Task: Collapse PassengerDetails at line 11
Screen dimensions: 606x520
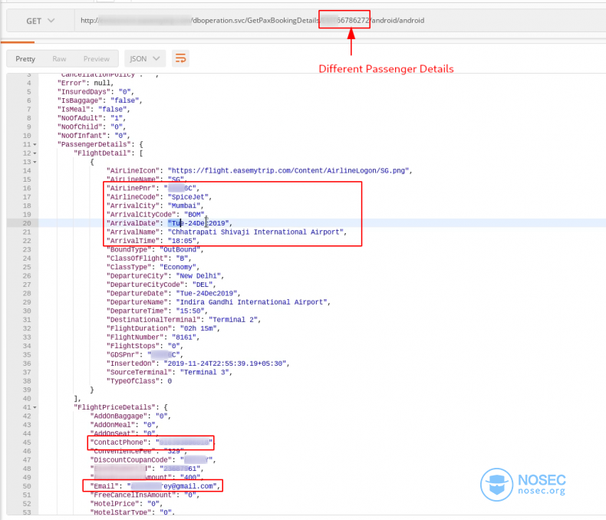Action: (x=35, y=144)
